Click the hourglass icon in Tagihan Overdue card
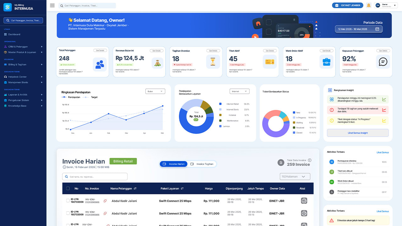Screen dimensions: 402x226 pyautogui.click(x=213, y=62)
